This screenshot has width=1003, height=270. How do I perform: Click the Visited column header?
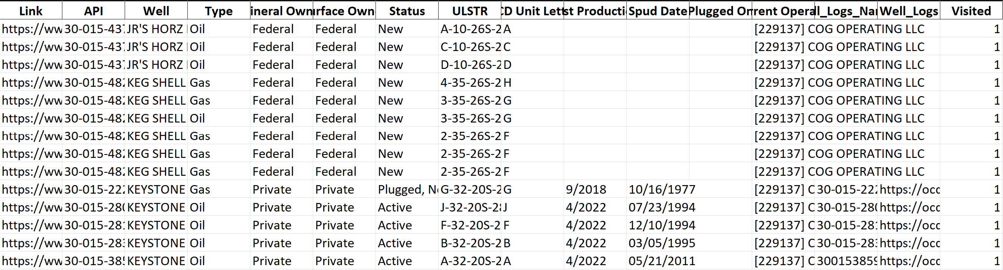point(971,11)
